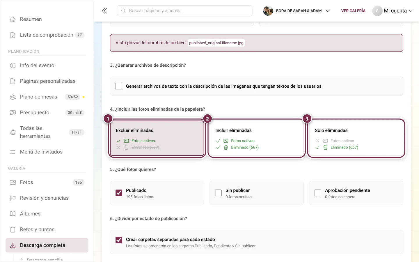Click the Descarga completa download icon

[x=13, y=245]
